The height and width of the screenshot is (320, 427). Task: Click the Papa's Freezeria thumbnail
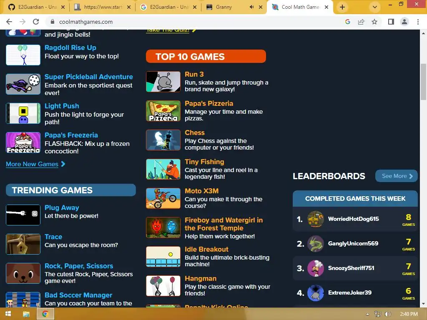(23, 142)
